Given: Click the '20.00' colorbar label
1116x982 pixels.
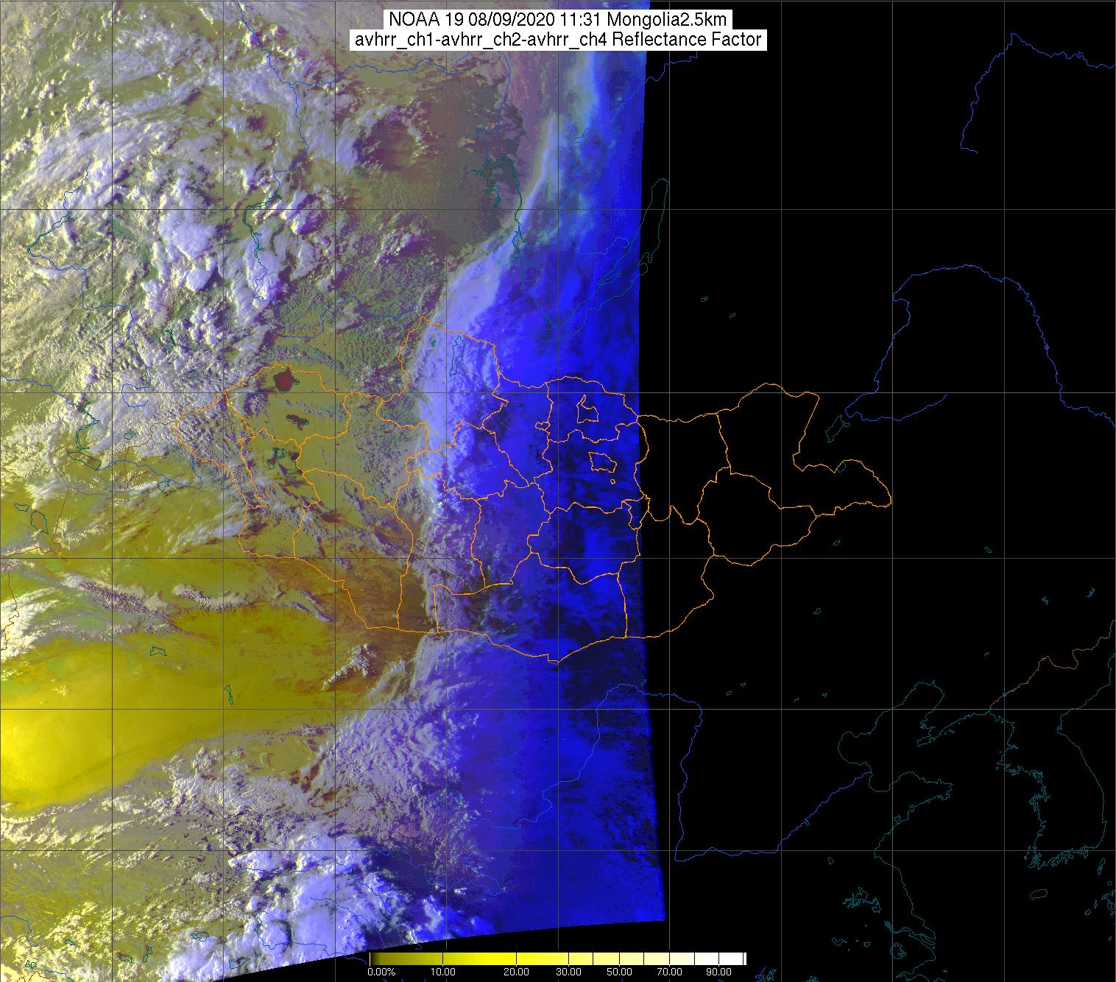Looking at the screenshot, I should pyautogui.click(x=516, y=972).
